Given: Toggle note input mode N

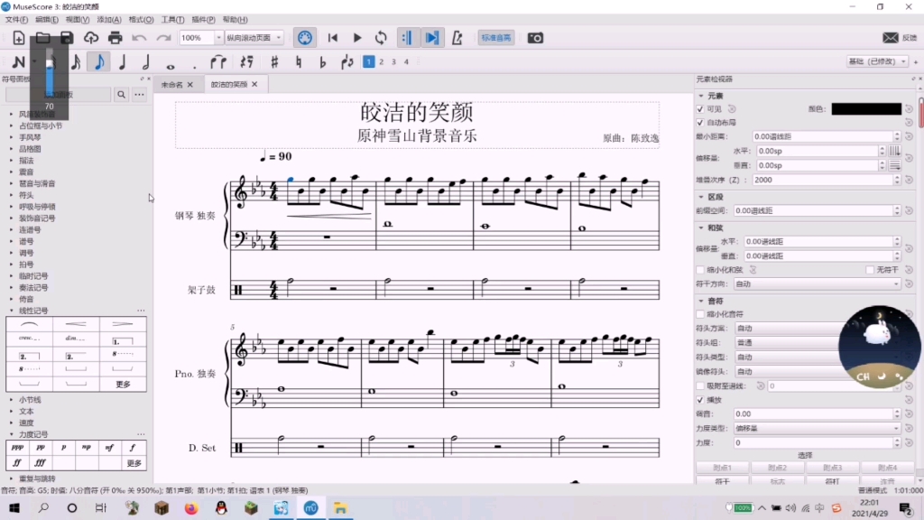Looking at the screenshot, I should tap(18, 62).
